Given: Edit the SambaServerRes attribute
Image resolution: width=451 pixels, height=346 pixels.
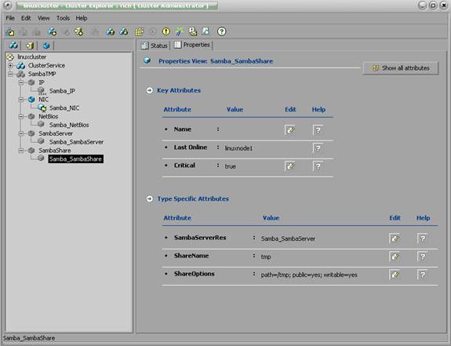Looking at the screenshot, I should pyautogui.click(x=395, y=239).
